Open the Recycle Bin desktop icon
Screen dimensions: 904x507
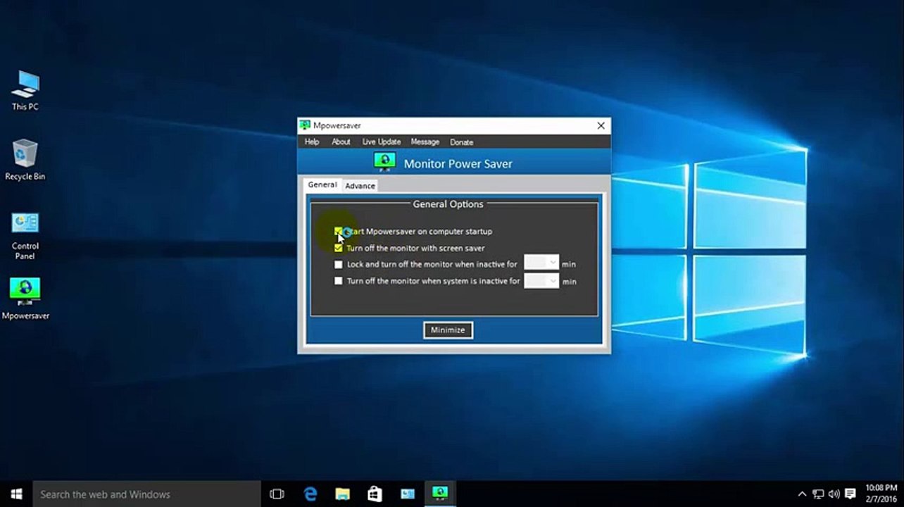point(25,159)
